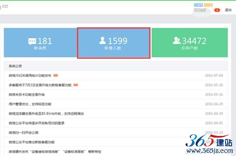Click the speech-bubble icon beside 181
Image resolution: width=236 pixels, height=156 pixels.
pos(32,41)
